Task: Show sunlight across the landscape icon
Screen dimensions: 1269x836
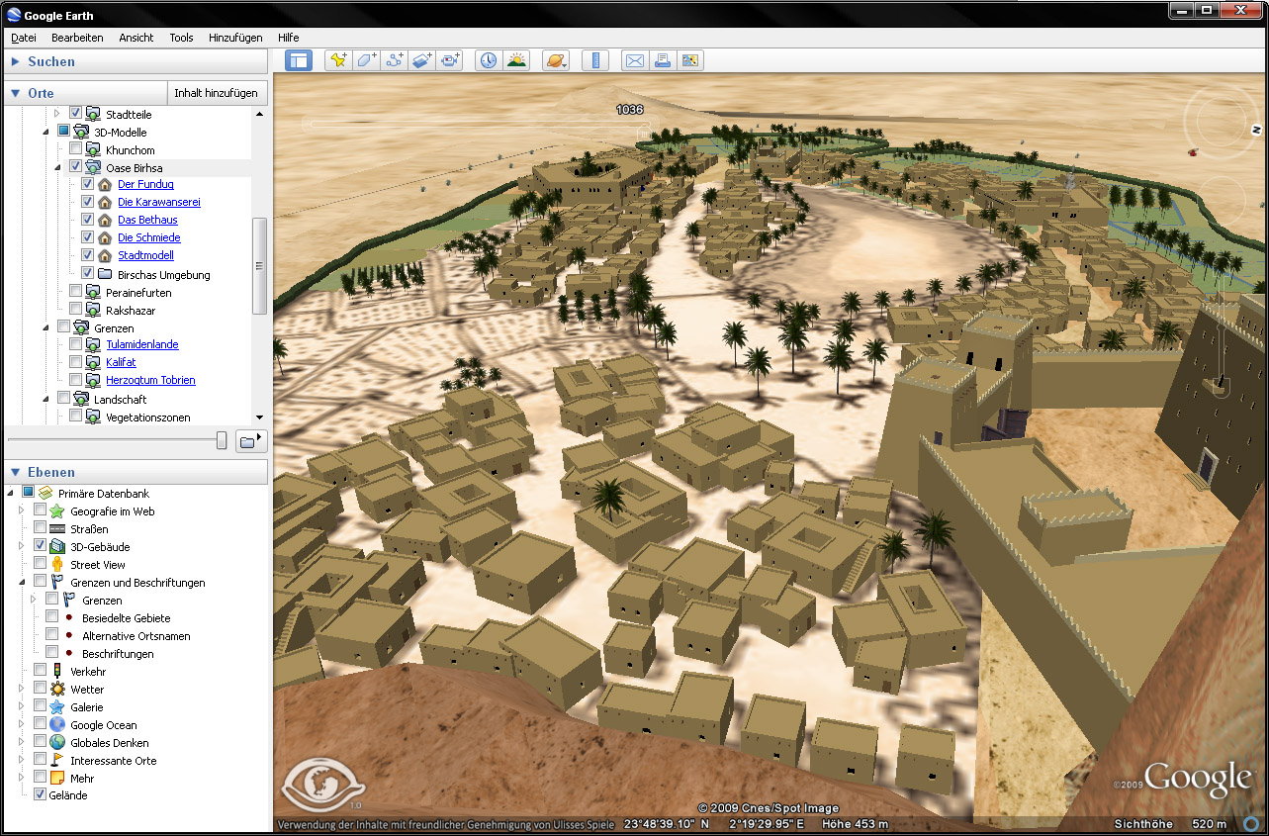Action: (x=516, y=60)
